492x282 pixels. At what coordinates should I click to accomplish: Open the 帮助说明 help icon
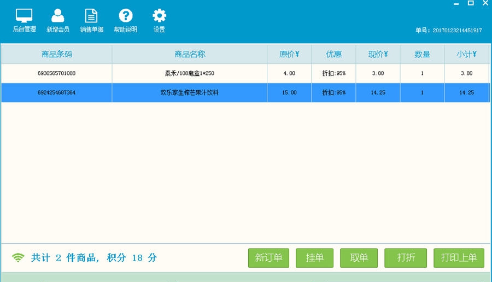click(126, 21)
